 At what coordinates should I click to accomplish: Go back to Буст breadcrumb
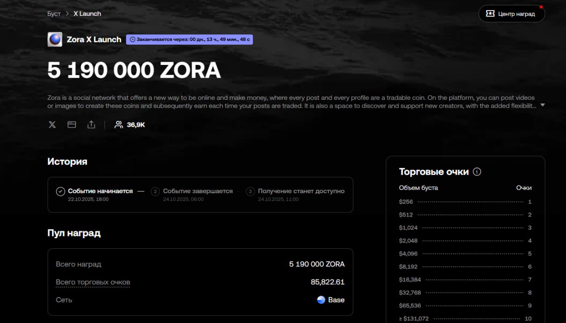[54, 14]
